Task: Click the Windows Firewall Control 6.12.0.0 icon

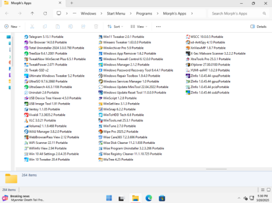Action: (101, 59)
